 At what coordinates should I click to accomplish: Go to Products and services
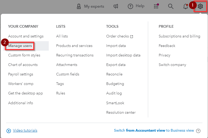pyautogui.click(x=74, y=46)
